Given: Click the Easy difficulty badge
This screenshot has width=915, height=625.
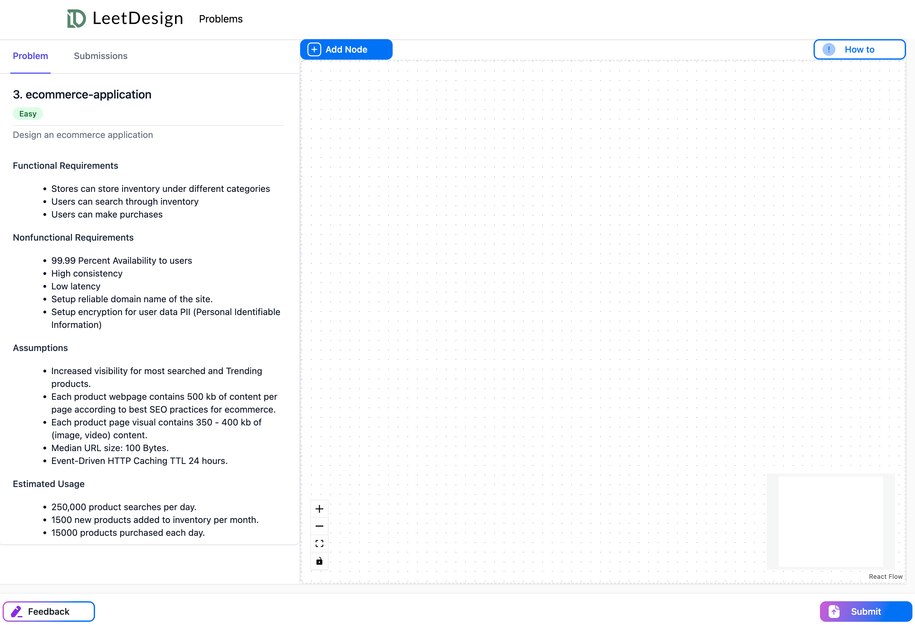Looking at the screenshot, I should click(28, 114).
